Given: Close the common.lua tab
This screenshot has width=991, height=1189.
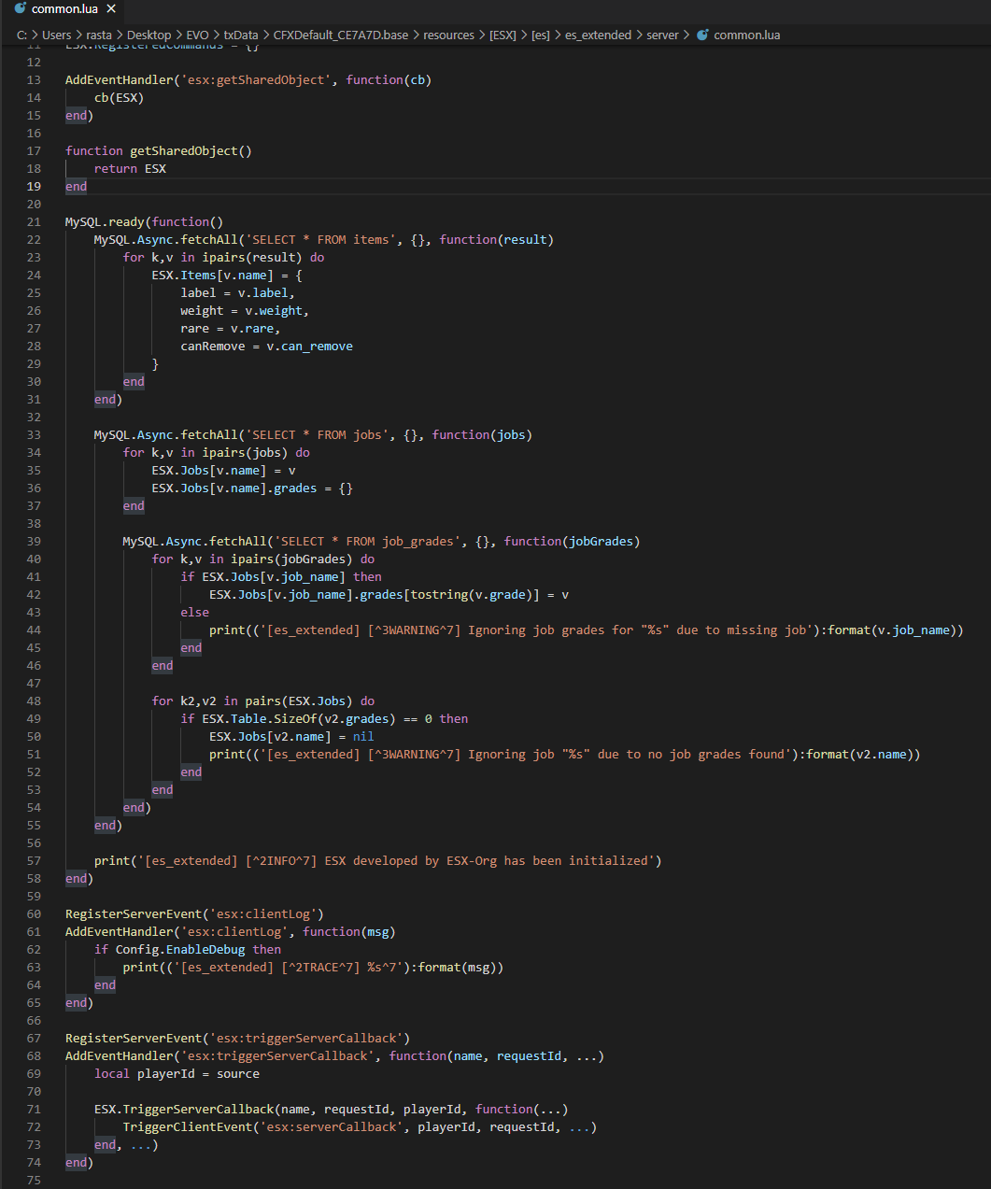Looking at the screenshot, I should pos(111,9).
